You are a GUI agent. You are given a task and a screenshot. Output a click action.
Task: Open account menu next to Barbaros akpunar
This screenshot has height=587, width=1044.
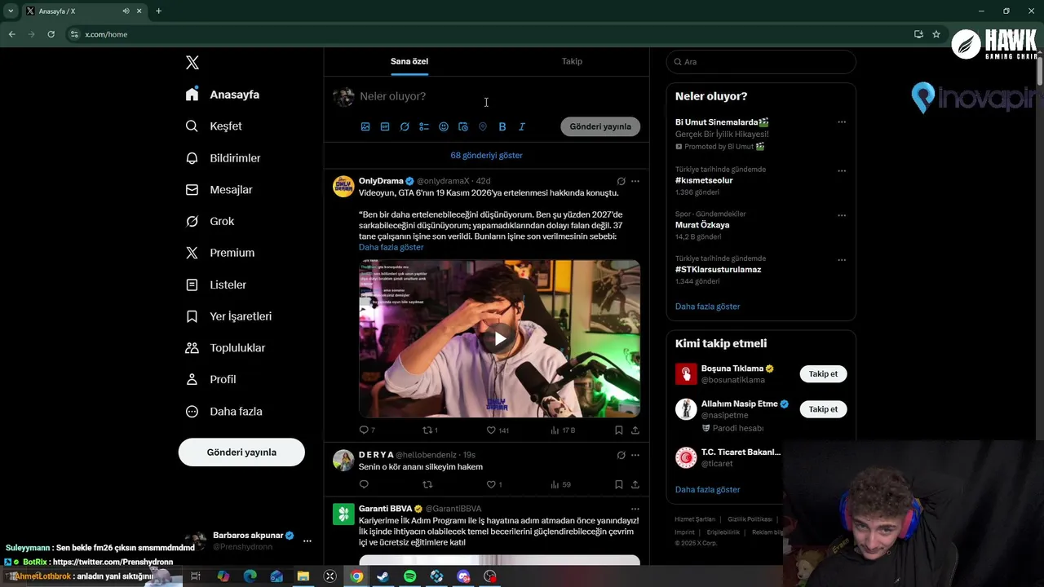pos(307,541)
